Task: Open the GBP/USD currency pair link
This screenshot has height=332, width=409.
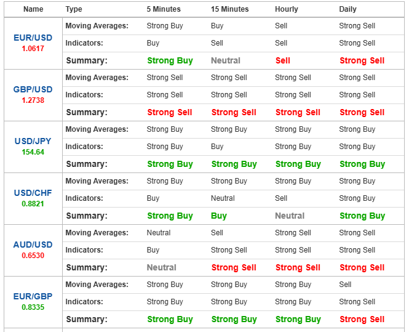Action: (x=33, y=89)
